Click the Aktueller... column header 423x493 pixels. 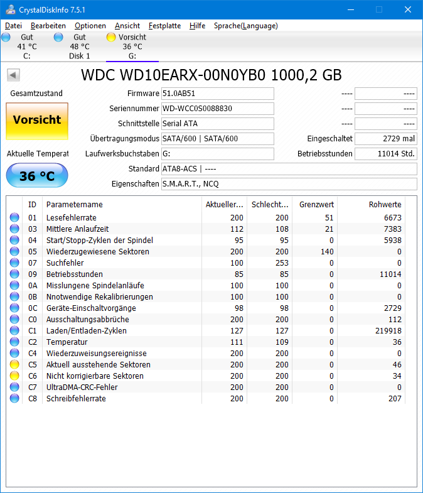tap(225, 204)
